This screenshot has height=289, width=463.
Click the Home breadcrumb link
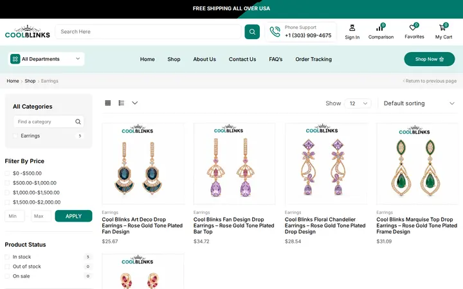13,81
